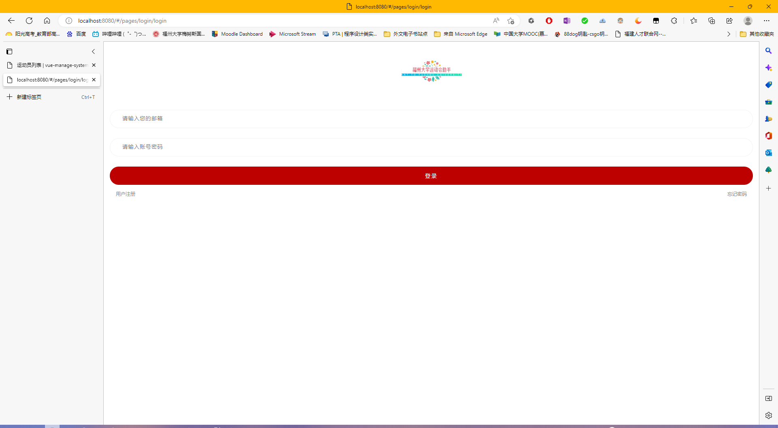Open the 外文电子书站点 favorites folder
Image resolution: width=778 pixels, height=428 pixels.
click(x=406, y=34)
